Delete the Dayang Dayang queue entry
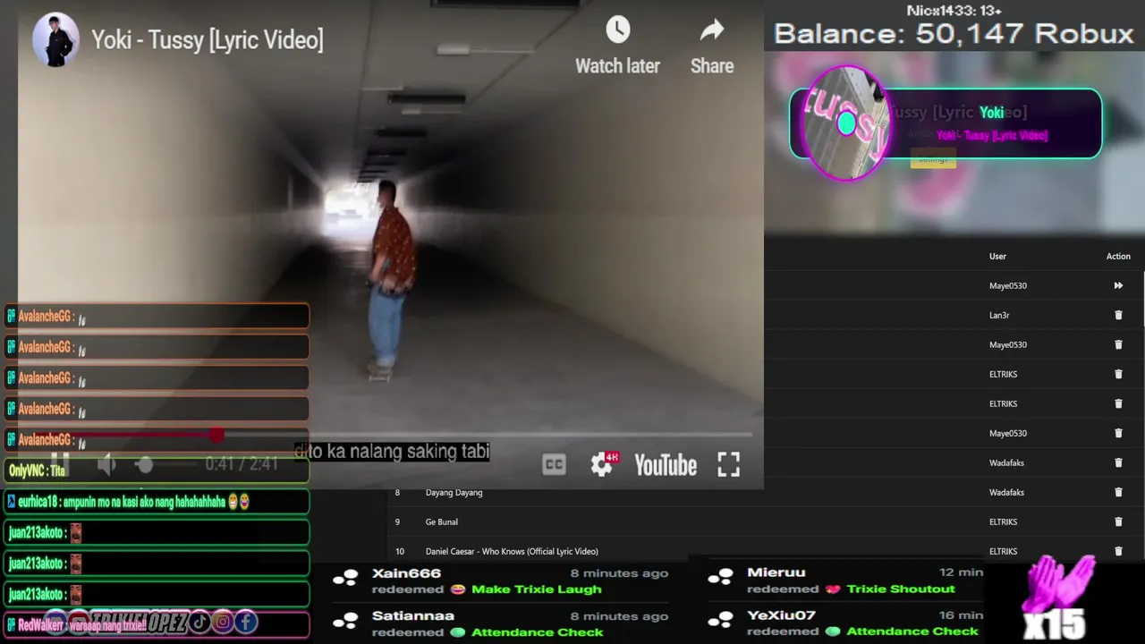 tap(1118, 492)
